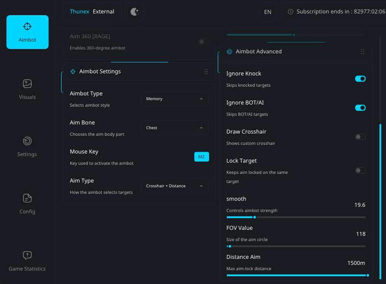Toggle the dark/light theme moon icon

point(134,12)
